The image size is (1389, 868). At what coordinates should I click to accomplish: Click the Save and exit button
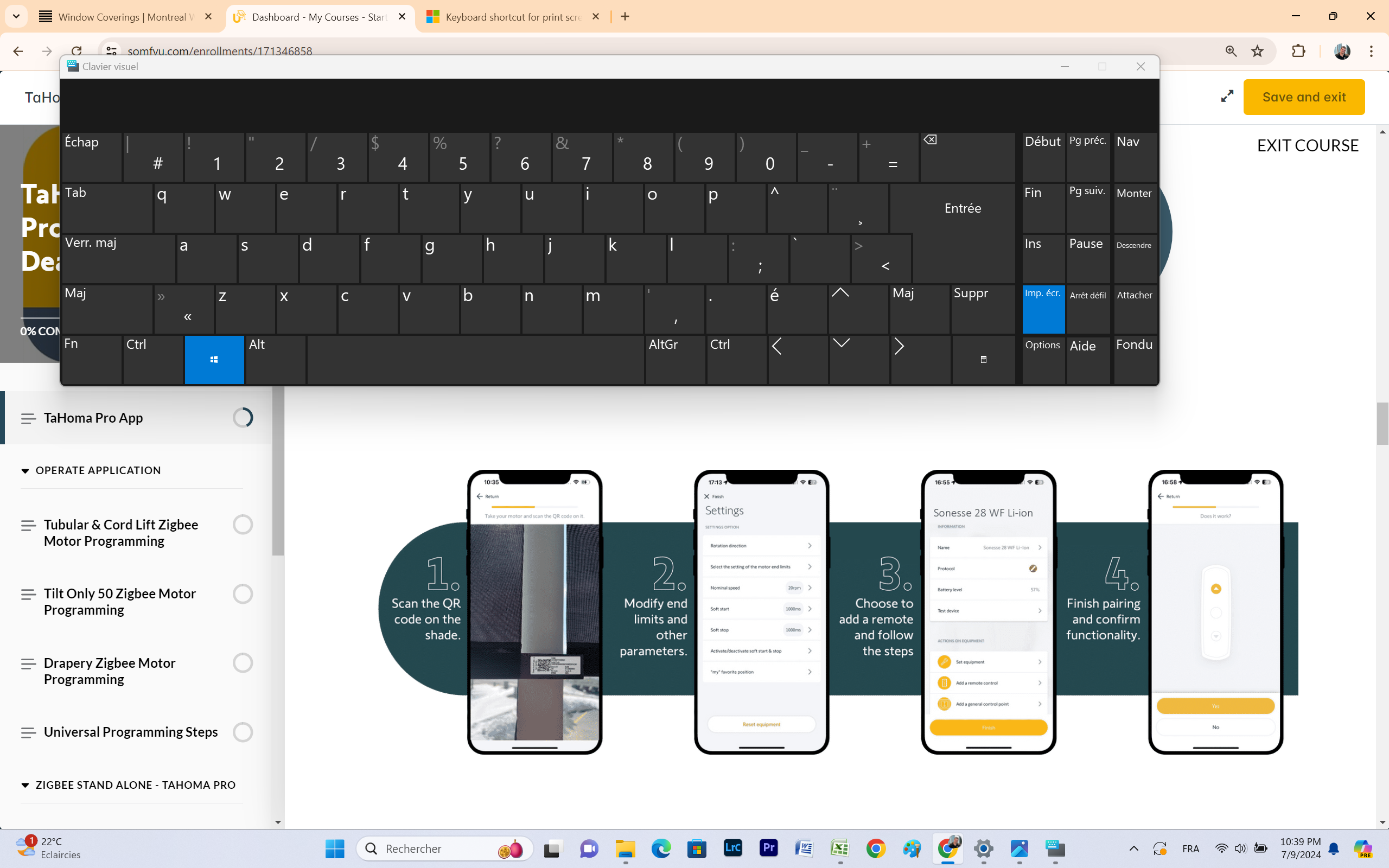pyautogui.click(x=1303, y=97)
